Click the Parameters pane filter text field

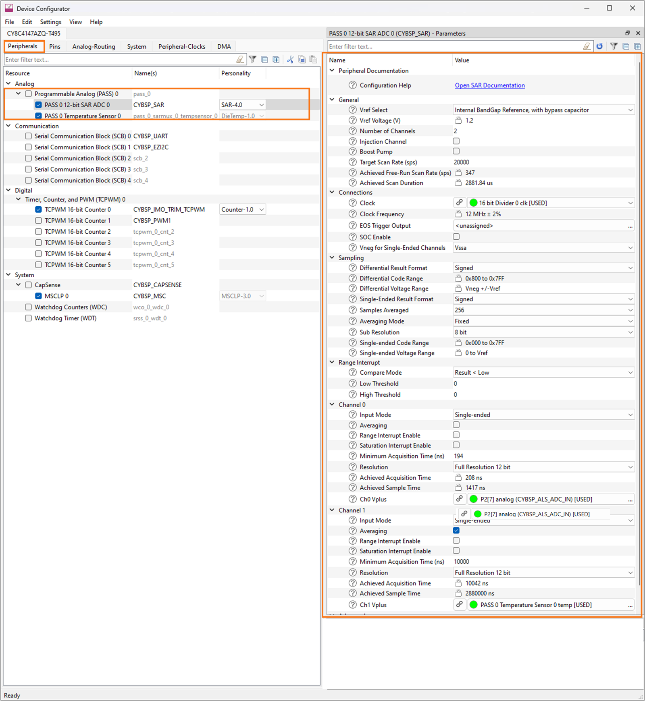443,46
